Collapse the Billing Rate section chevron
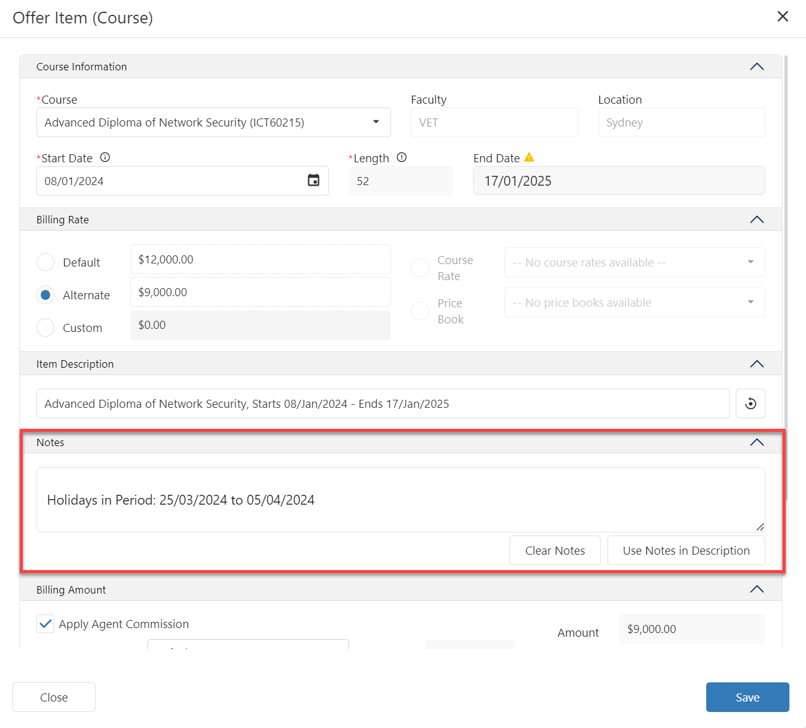Viewport: 806px width, 728px height. tap(757, 220)
